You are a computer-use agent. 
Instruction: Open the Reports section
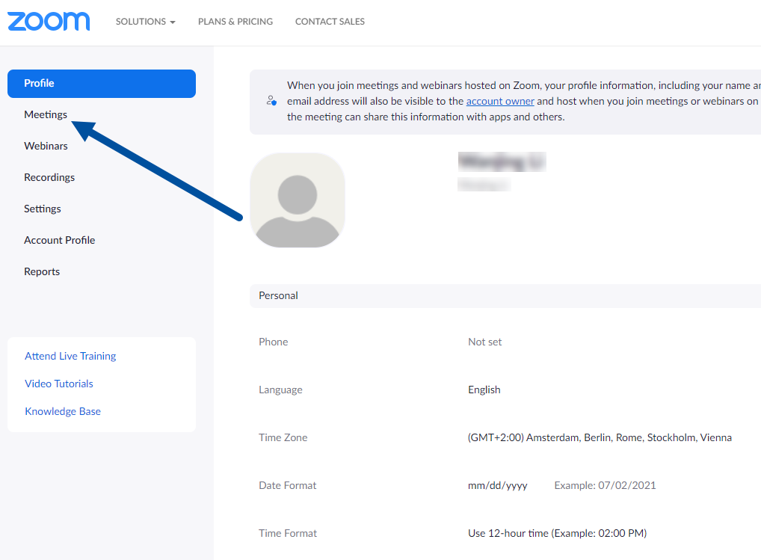[42, 271]
